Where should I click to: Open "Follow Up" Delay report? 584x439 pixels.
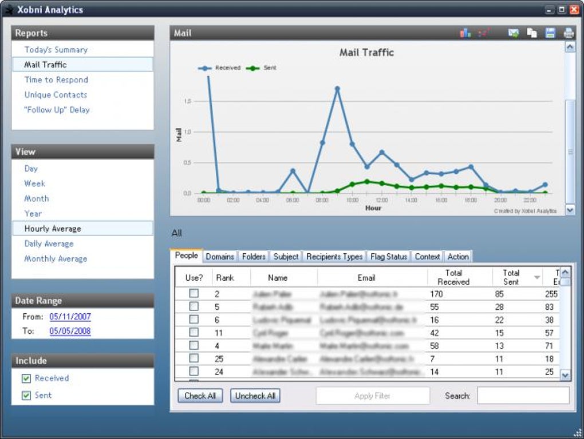57,110
